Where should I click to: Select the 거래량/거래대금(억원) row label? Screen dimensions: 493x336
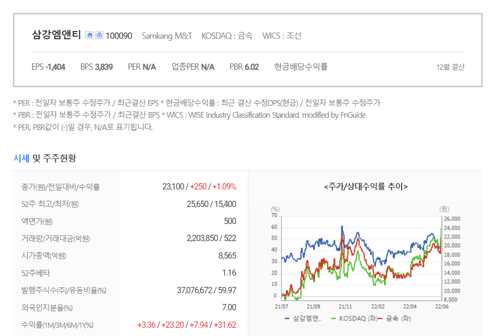(55, 238)
